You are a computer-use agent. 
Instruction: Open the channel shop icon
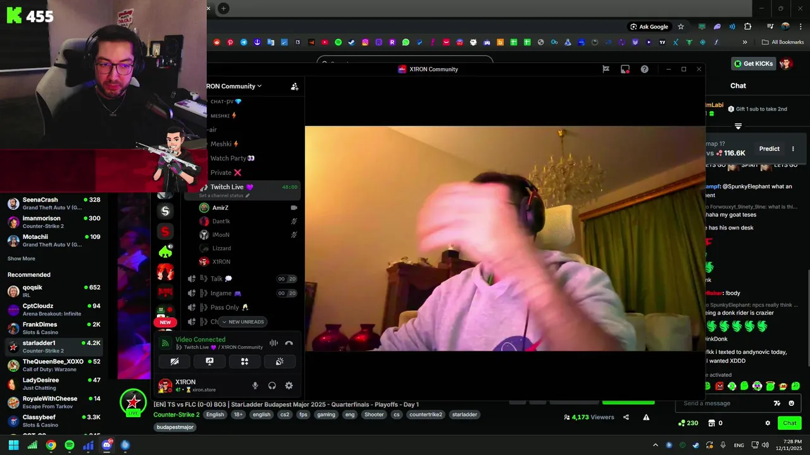point(711,423)
